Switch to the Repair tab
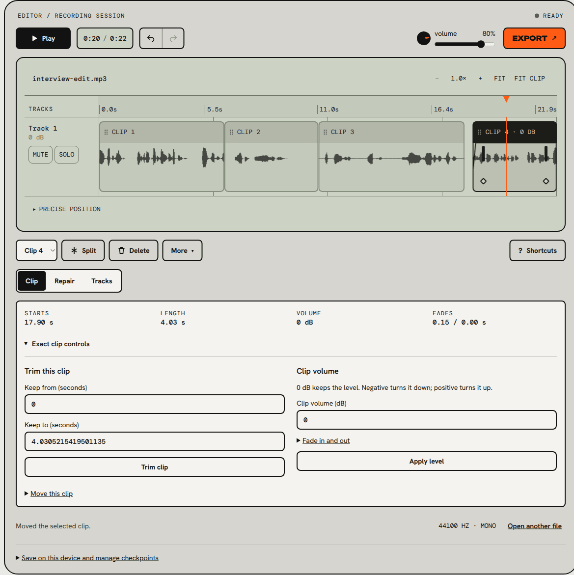574x575 pixels. pos(64,281)
